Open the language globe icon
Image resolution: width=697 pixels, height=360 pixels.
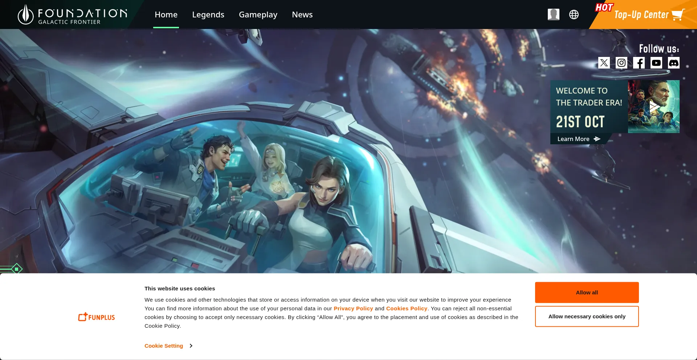coord(574,15)
